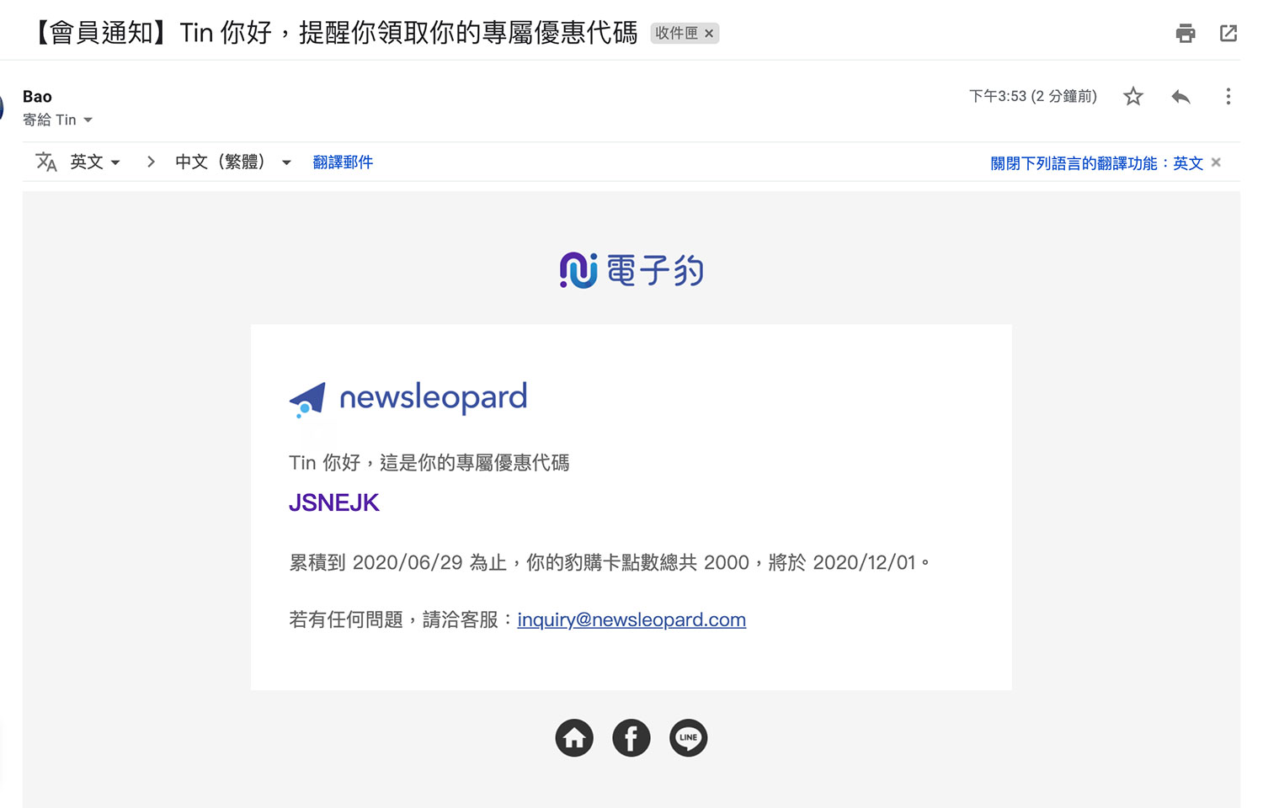The width and height of the screenshot is (1263, 808).
Task: Click the 收件匣 inbox label
Action: tap(676, 34)
